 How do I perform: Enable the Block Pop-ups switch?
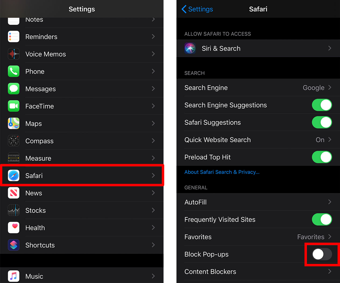pyautogui.click(x=322, y=254)
